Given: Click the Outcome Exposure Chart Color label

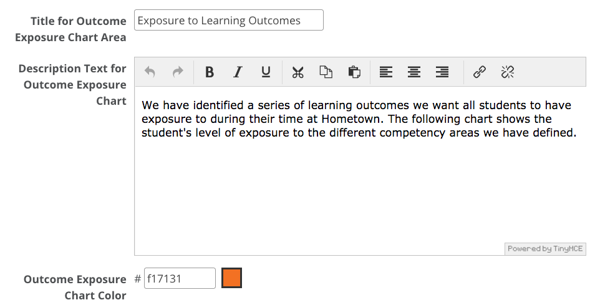Looking at the screenshot, I should click(x=75, y=287).
